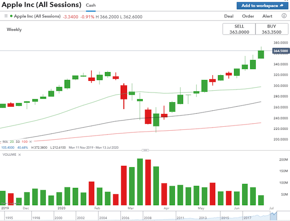The image size is (290, 221).
Task: Click the 364.5000 current price marker
Action: [280, 51]
